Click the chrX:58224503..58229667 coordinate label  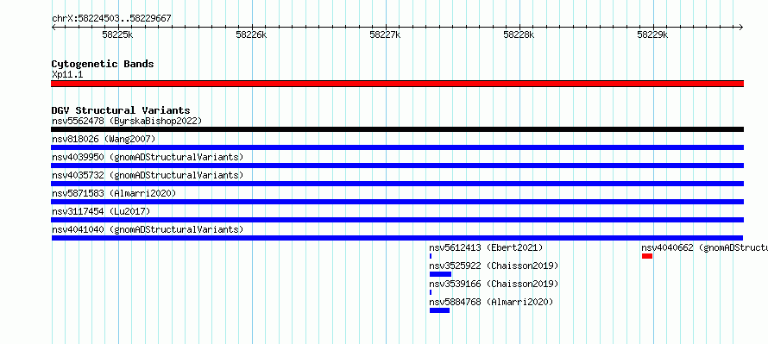(x=111, y=18)
